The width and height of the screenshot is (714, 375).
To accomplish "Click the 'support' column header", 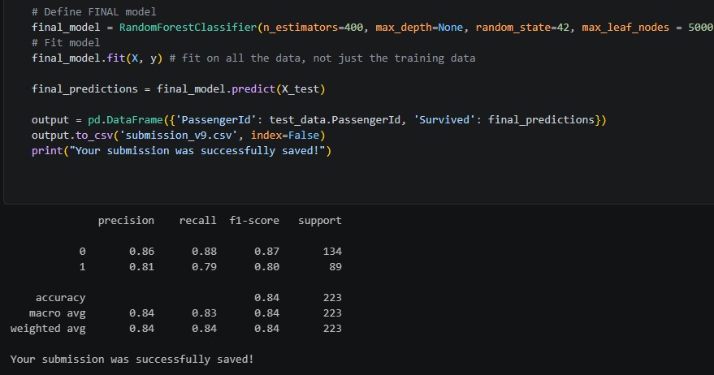I will [320, 221].
